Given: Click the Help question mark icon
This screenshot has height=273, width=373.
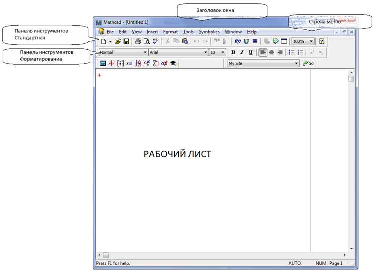Looking at the screenshot, I should coord(321,41).
